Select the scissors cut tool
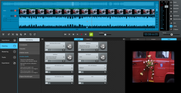Image resolution: width=181 pixels, height=93 pixels. pos(9,34)
